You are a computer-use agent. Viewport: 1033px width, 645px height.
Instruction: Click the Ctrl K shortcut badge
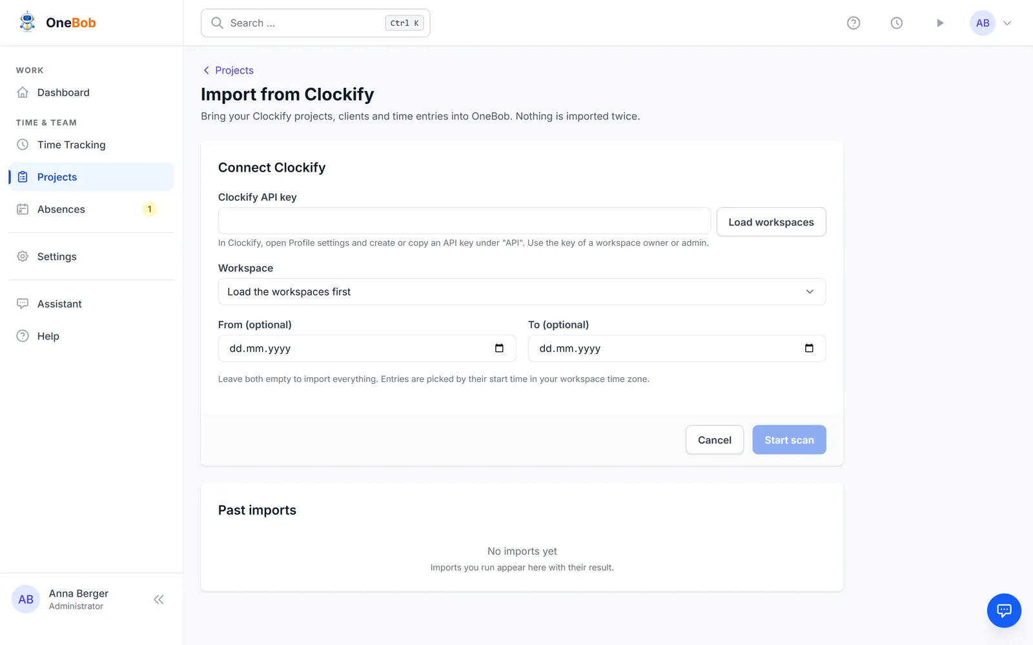point(405,23)
